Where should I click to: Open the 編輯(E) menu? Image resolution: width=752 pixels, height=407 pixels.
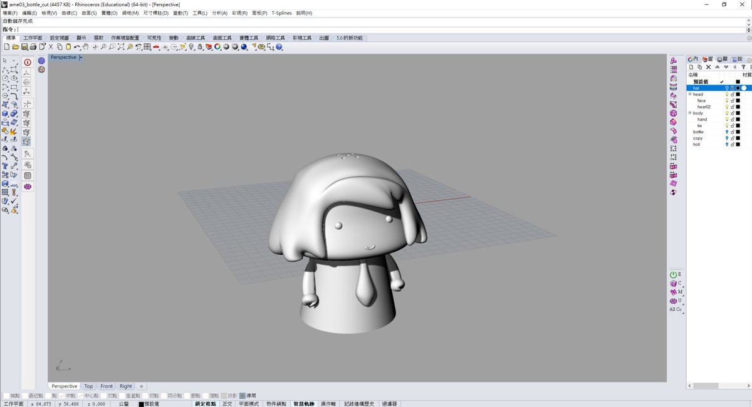pos(29,13)
